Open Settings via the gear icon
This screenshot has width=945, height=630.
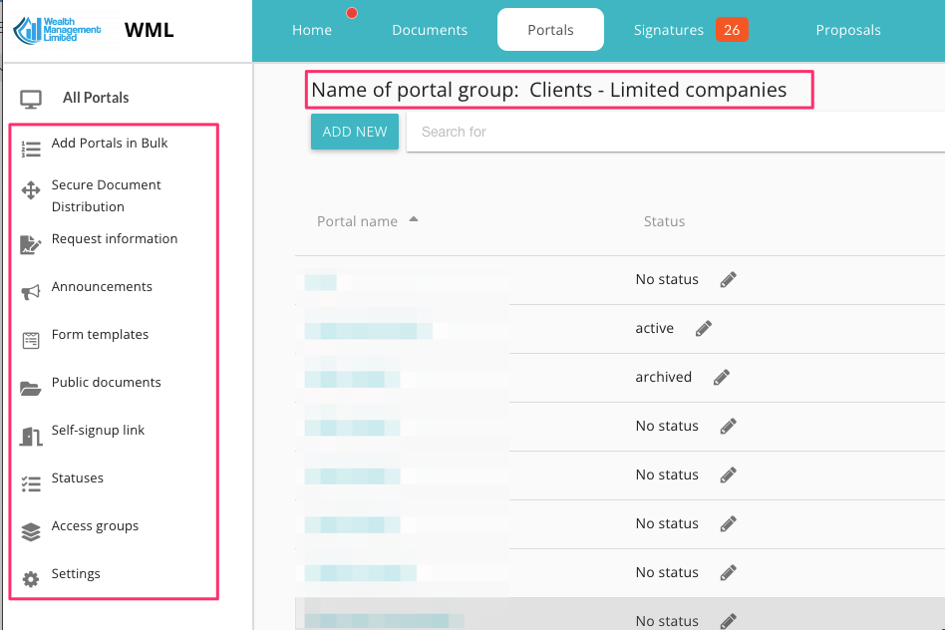coord(31,579)
